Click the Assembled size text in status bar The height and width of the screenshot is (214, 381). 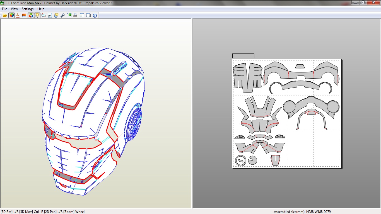click(302, 212)
